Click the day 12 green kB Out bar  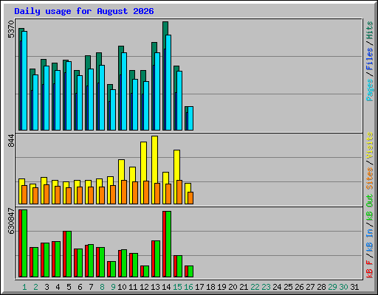[146, 271]
